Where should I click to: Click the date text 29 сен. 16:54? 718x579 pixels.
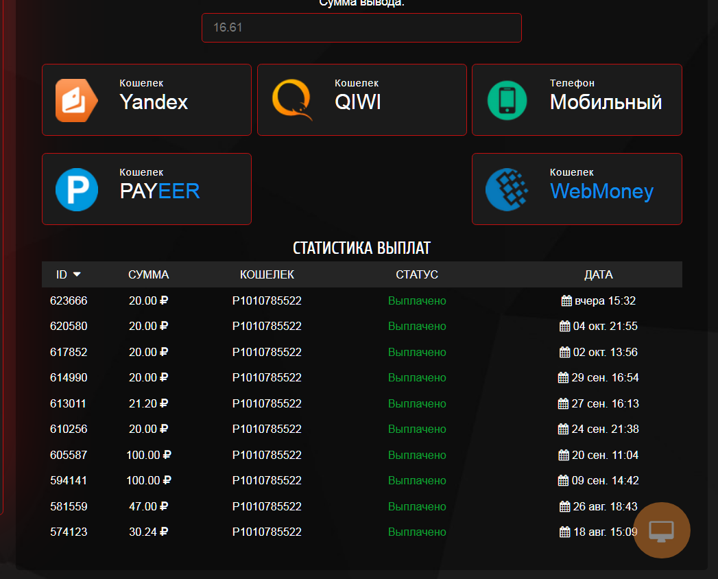605,377
